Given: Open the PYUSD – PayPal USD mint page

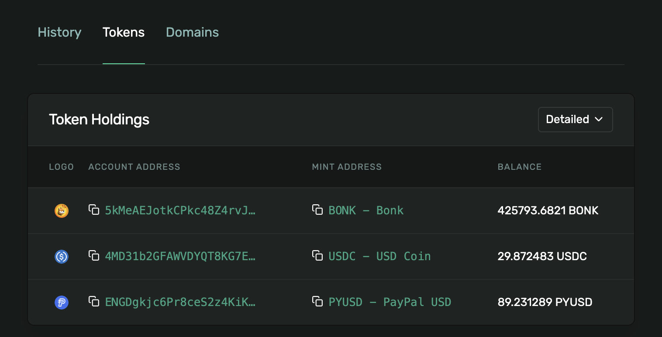Looking at the screenshot, I should tap(390, 302).
